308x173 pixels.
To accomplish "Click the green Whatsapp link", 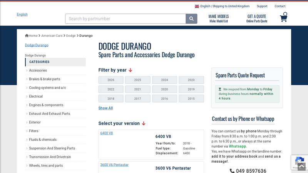I will (237, 146).
